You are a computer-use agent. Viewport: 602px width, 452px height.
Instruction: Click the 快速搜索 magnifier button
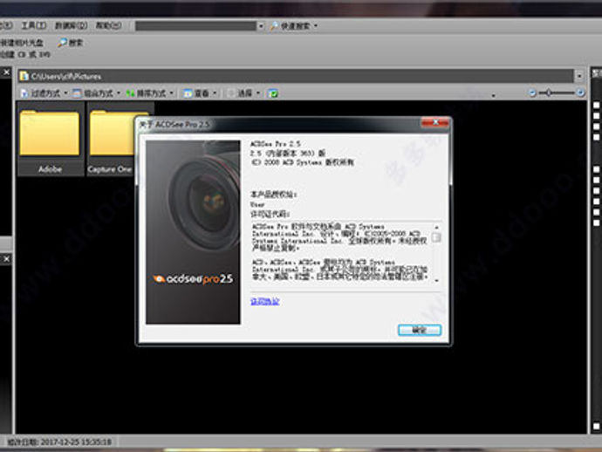point(291,25)
